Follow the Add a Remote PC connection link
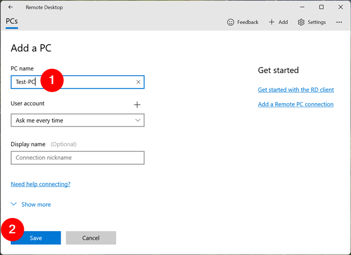The width and height of the screenshot is (351, 255). point(296,104)
